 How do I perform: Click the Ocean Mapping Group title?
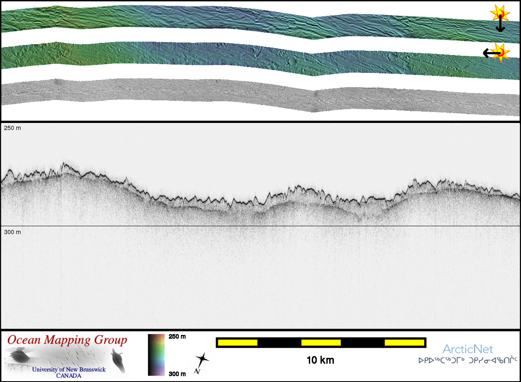[x=67, y=340]
